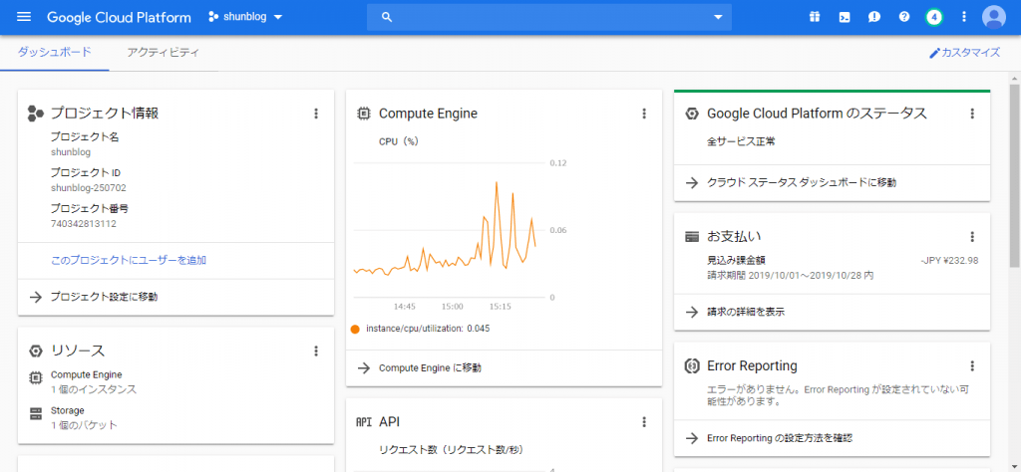The image size is (1021, 472).
Task: Open the user account avatar
Action: 994,17
